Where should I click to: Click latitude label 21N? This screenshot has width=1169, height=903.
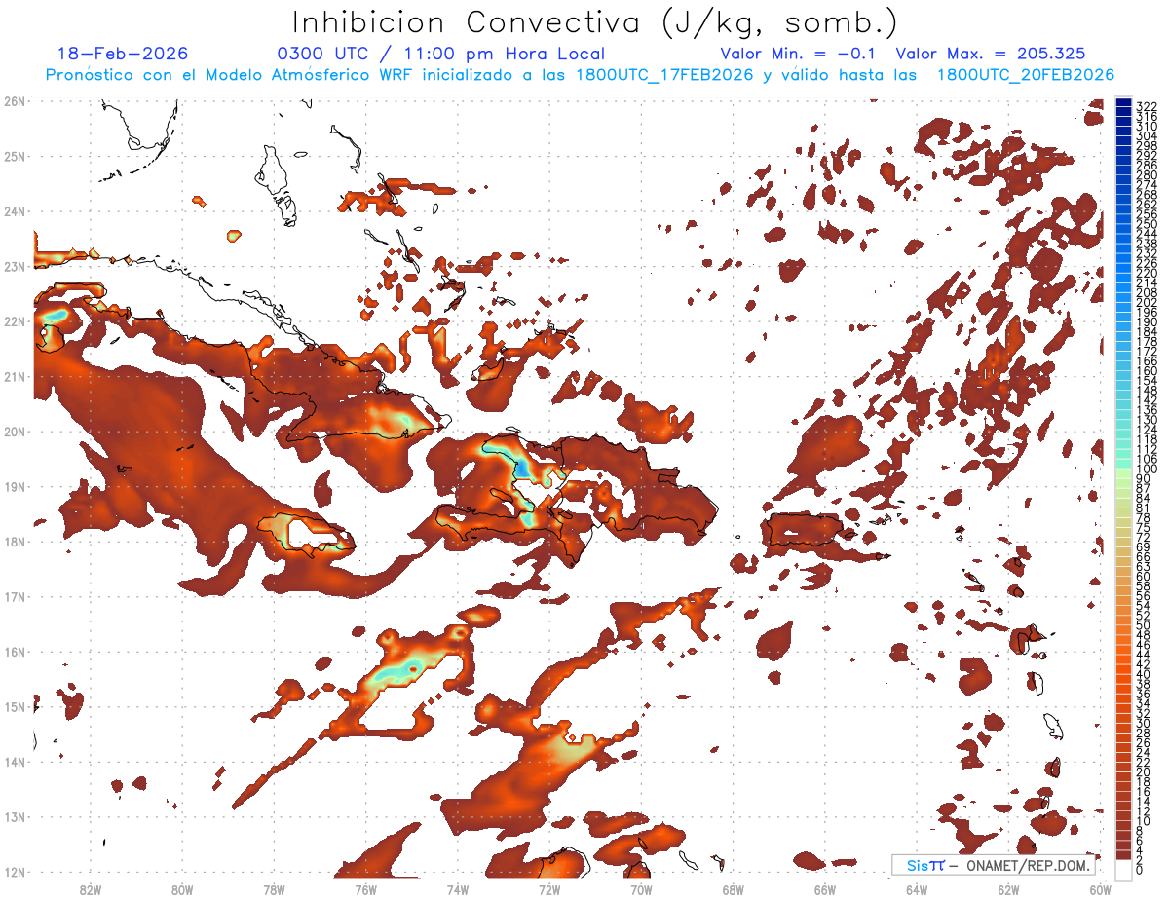15,376
